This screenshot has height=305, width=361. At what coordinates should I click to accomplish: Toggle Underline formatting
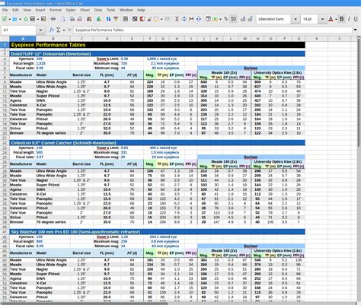pos(356,19)
